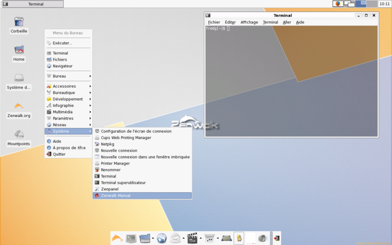Open the Corbeille trash icon on desktop

[x=19, y=22]
